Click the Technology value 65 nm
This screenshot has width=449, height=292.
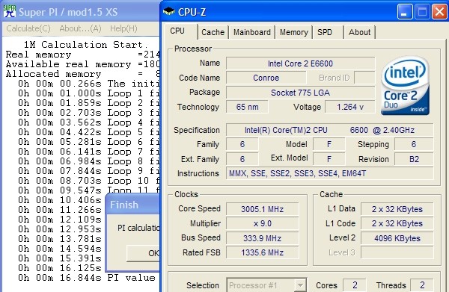(247, 107)
